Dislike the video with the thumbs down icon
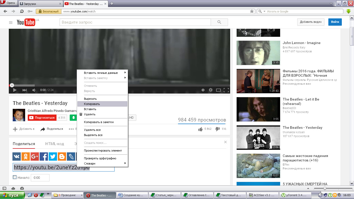Image resolution: width=354 pixels, height=199 pixels. coord(218,129)
